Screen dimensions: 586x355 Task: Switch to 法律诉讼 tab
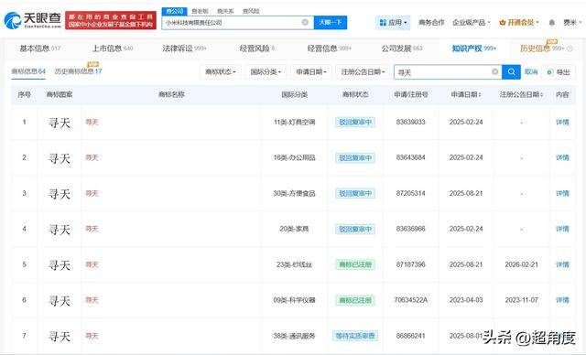pyautogui.click(x=184, y=48)
